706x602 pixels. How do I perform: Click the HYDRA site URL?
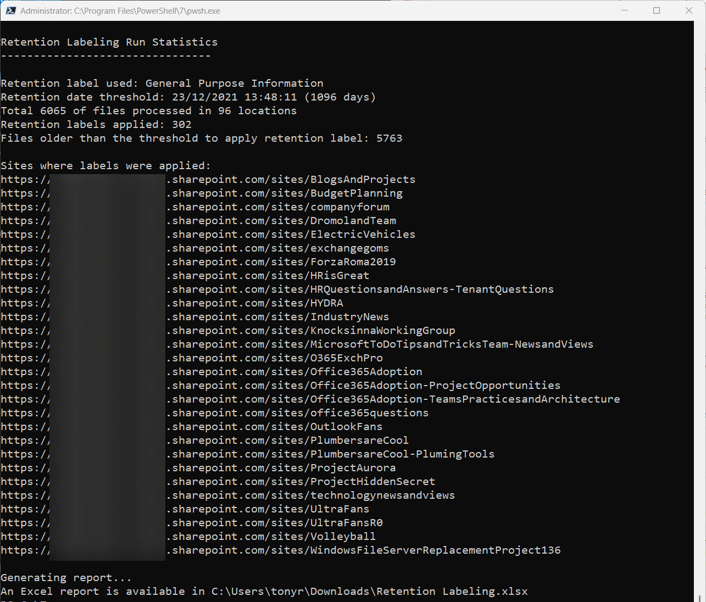pyautogui.click(x=257, y=303)
